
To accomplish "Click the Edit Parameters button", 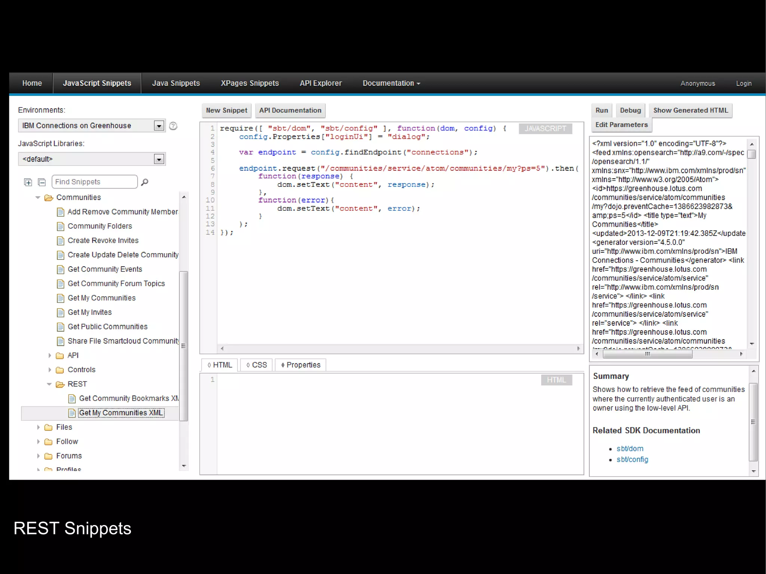I will tap(622, 125).
